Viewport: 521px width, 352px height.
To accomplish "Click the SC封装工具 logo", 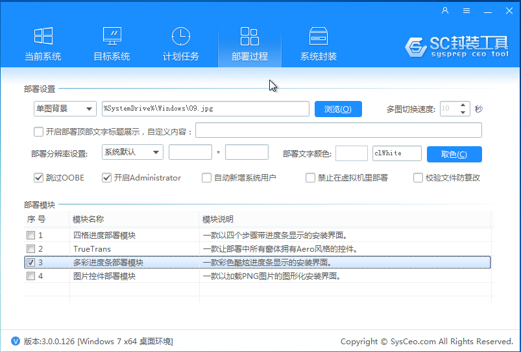I will pos(457,47).
